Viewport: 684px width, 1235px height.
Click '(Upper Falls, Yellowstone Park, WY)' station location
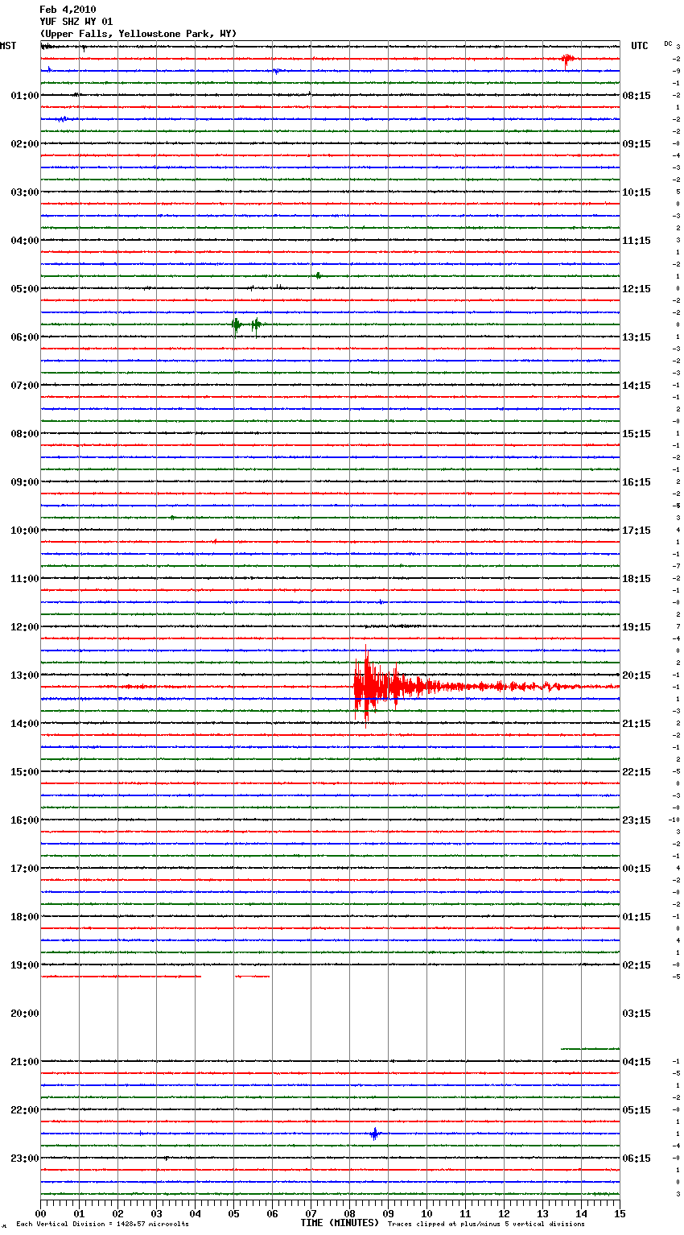click(138, 34)
